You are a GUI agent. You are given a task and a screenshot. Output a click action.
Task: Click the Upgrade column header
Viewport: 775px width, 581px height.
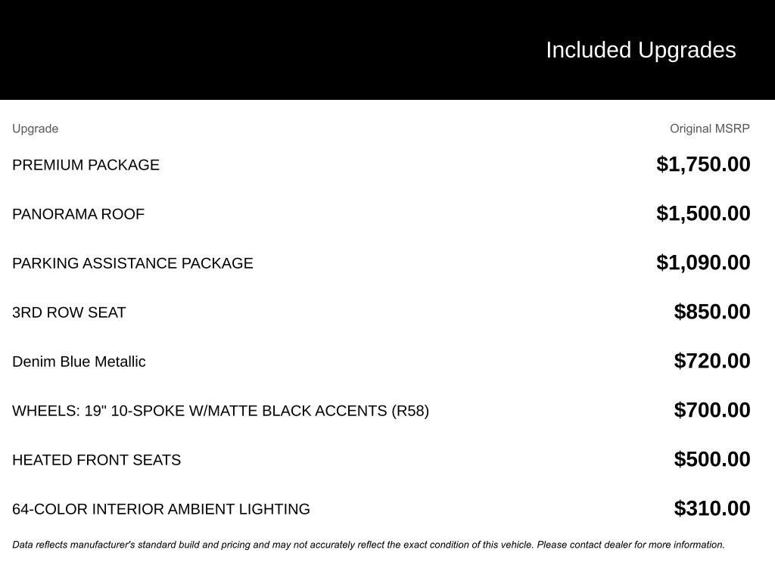pyautogui.click(x=35, y=129)
